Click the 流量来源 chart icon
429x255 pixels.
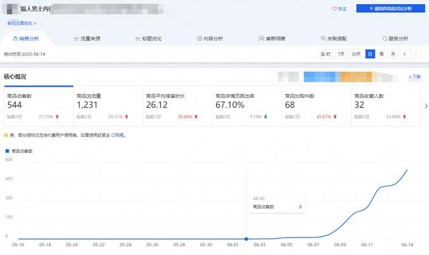(76, 39)
